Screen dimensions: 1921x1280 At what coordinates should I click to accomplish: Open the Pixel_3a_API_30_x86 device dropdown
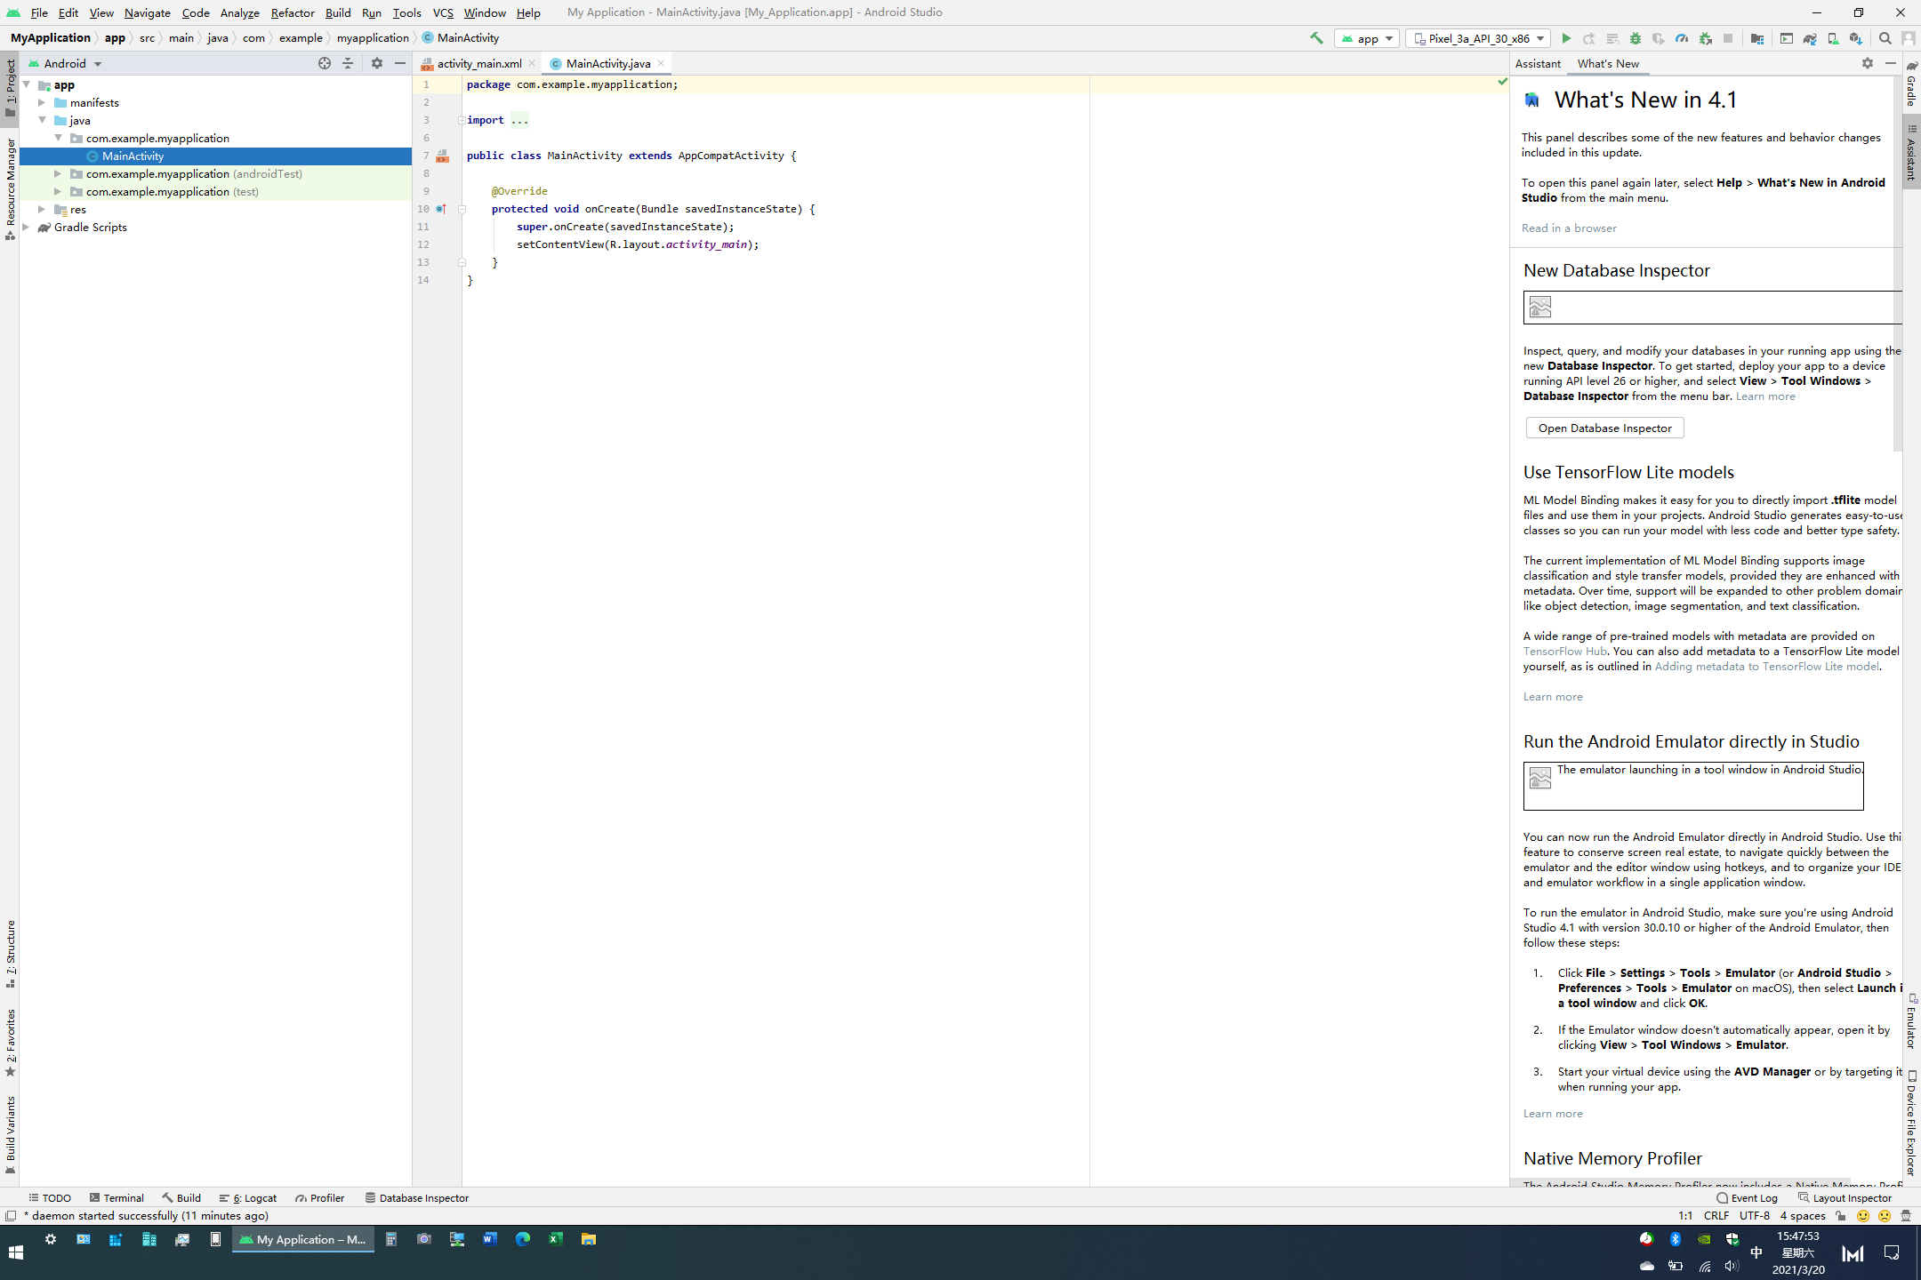point(1478,38)
